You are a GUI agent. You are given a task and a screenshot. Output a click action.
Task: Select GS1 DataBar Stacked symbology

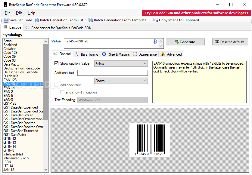19,123
